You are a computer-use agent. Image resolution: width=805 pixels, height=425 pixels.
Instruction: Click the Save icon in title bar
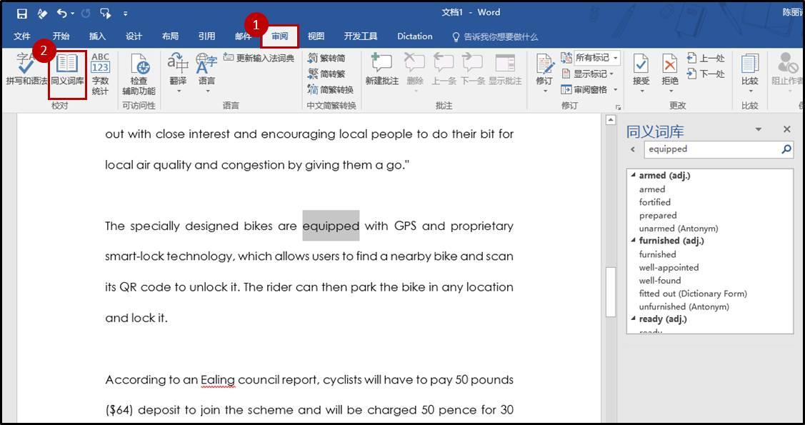(x=22, y=14)
